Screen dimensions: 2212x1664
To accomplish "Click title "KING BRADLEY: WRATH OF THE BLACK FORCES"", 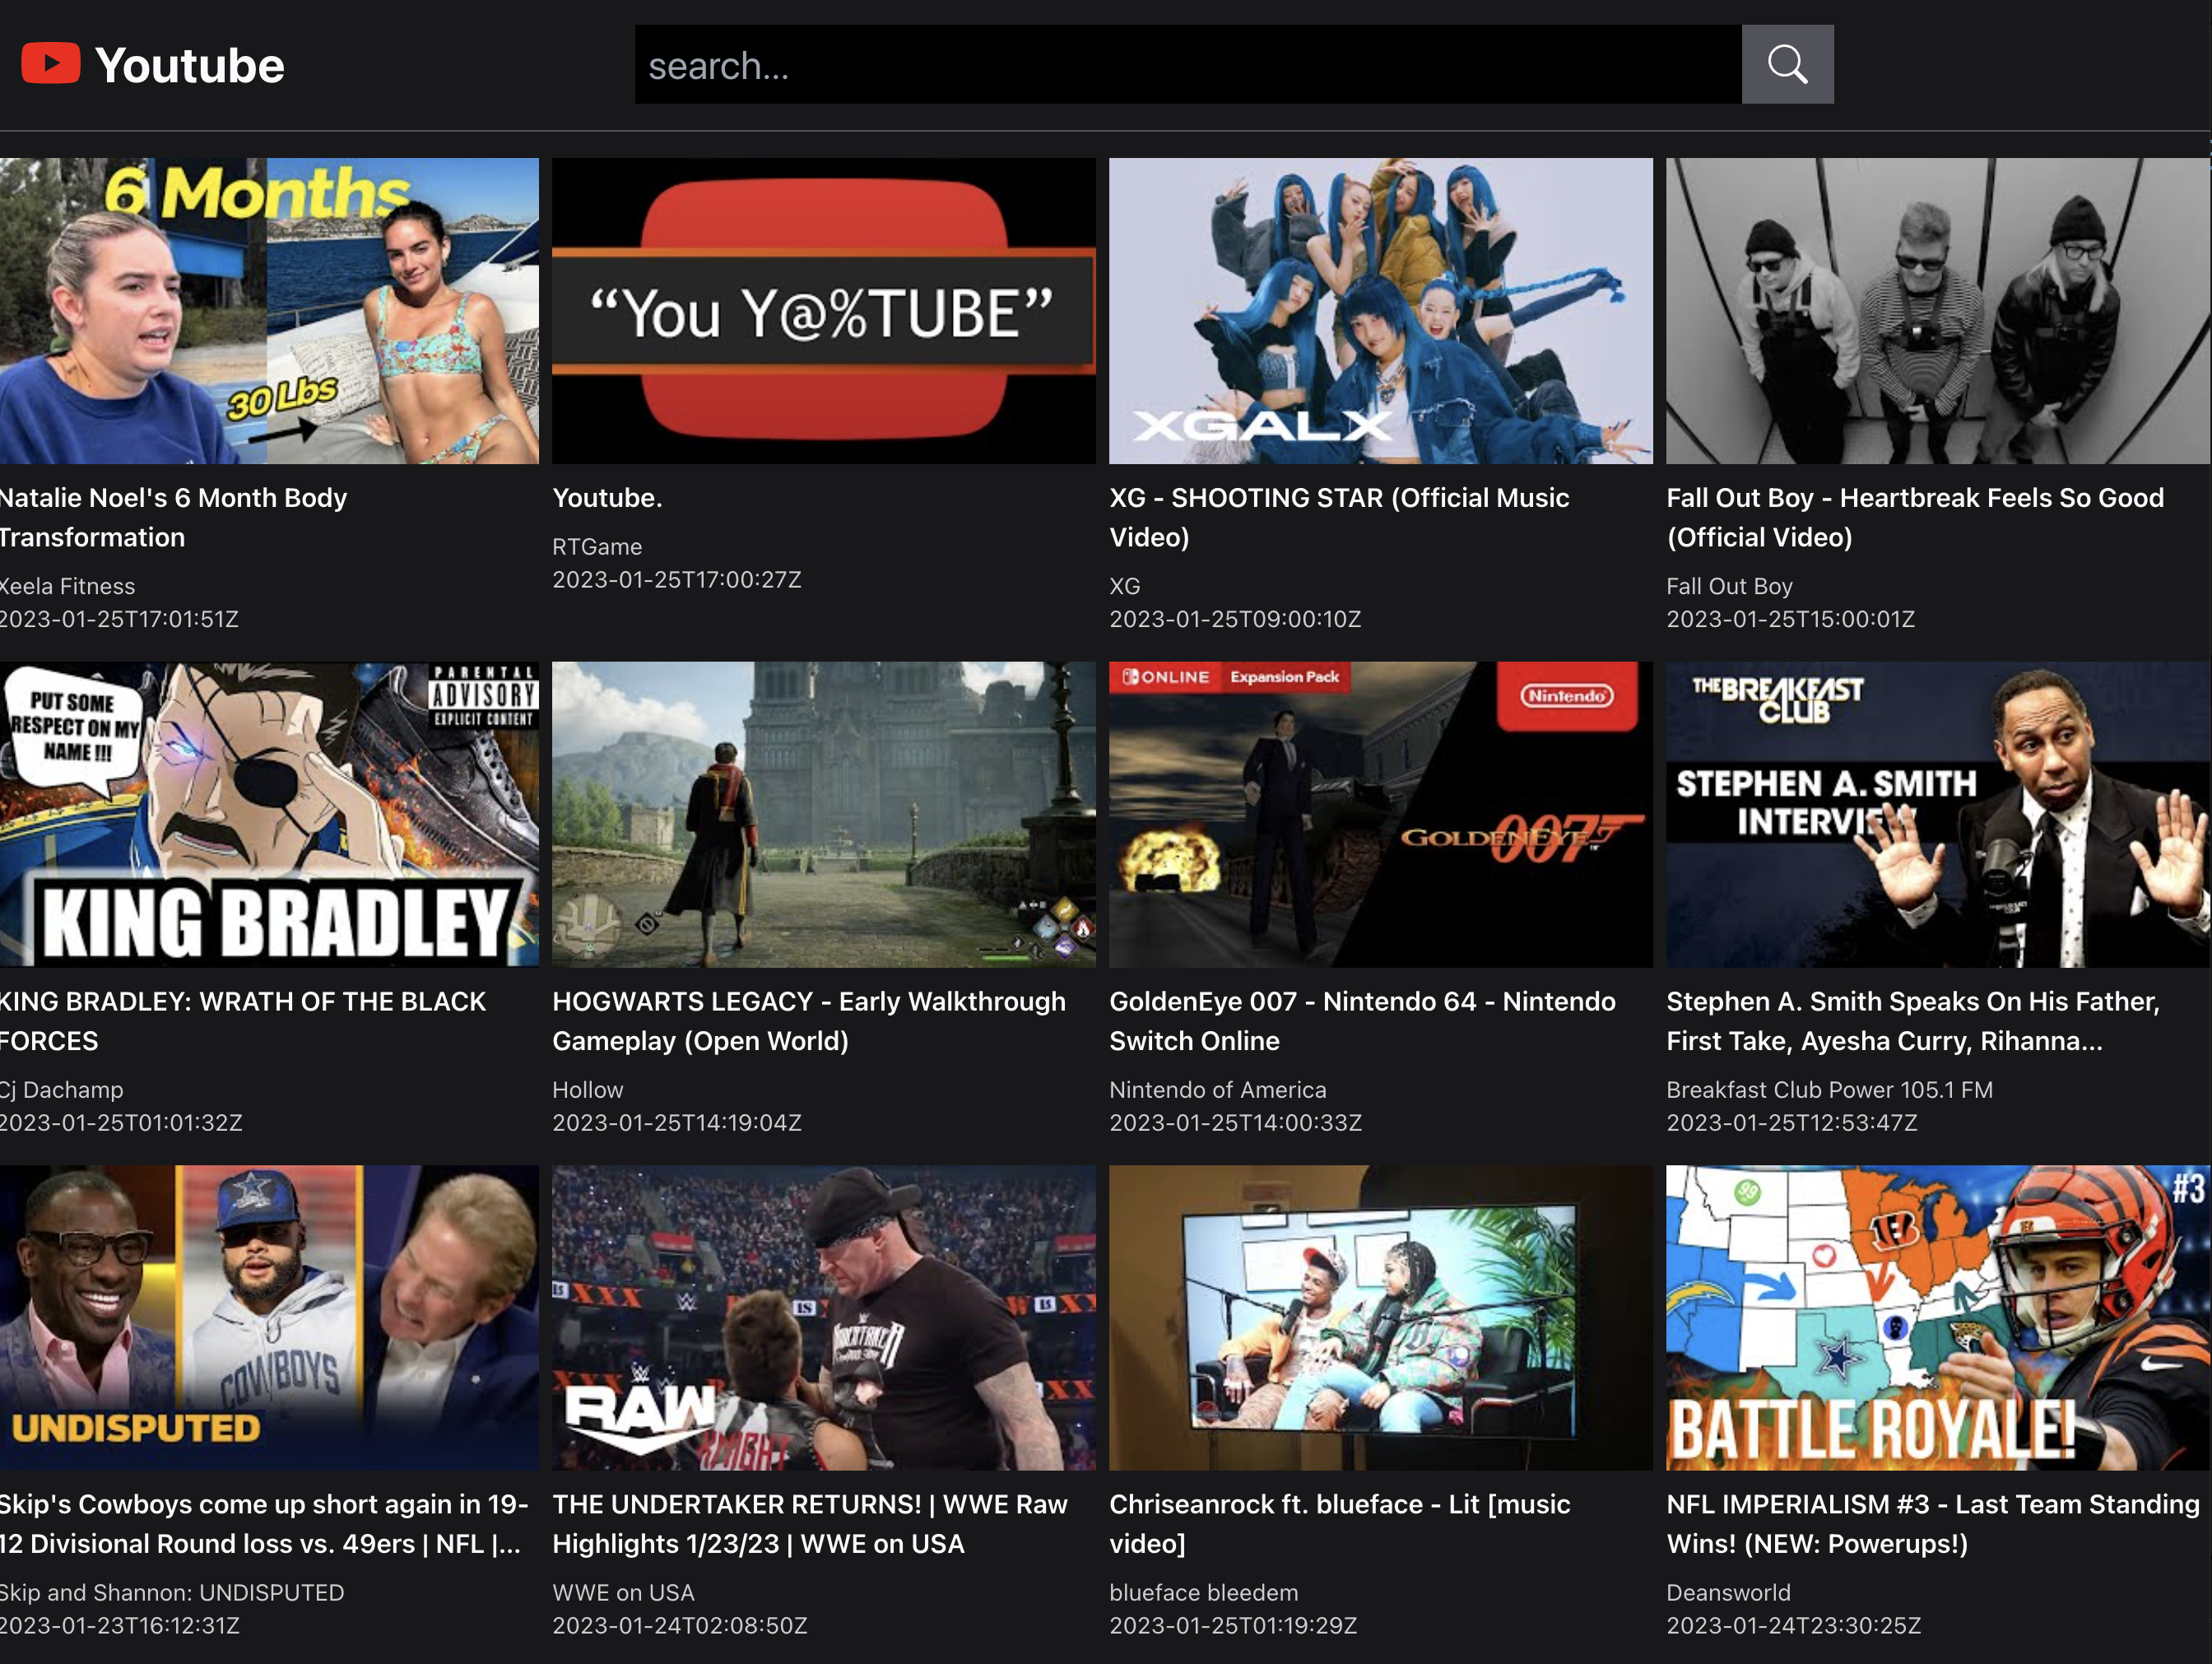I will point(242,1021).
